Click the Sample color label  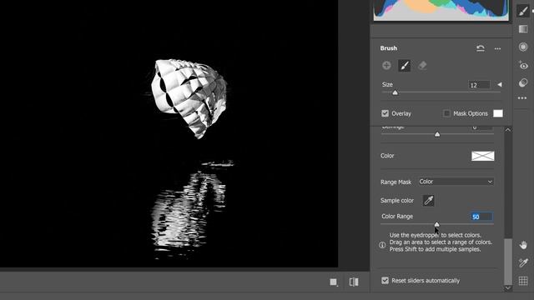pyautogui.click(x=397, y=201)
